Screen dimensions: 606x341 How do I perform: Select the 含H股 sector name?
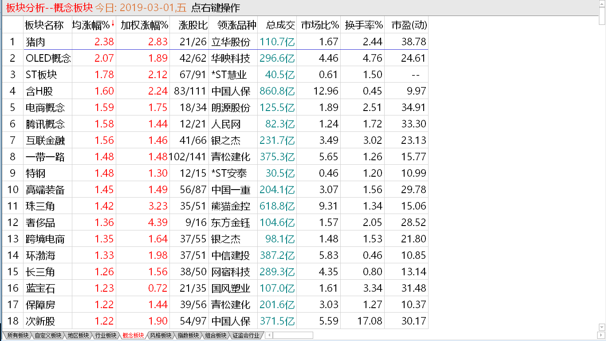[x=39, y=91]
